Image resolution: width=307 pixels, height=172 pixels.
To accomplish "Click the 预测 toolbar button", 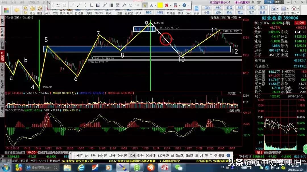I will click(x=160, y=12).
